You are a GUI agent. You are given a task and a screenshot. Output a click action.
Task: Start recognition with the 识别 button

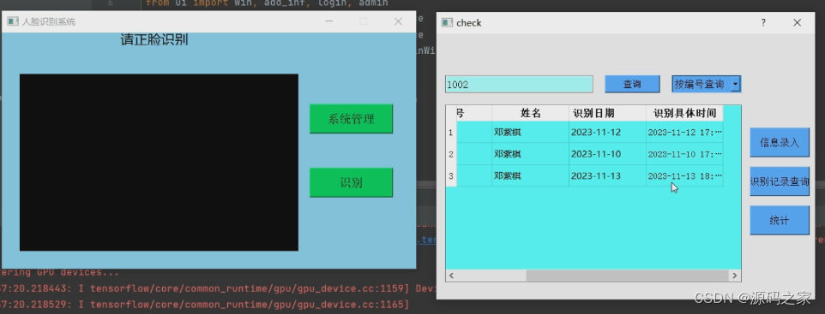pos(351,183)
